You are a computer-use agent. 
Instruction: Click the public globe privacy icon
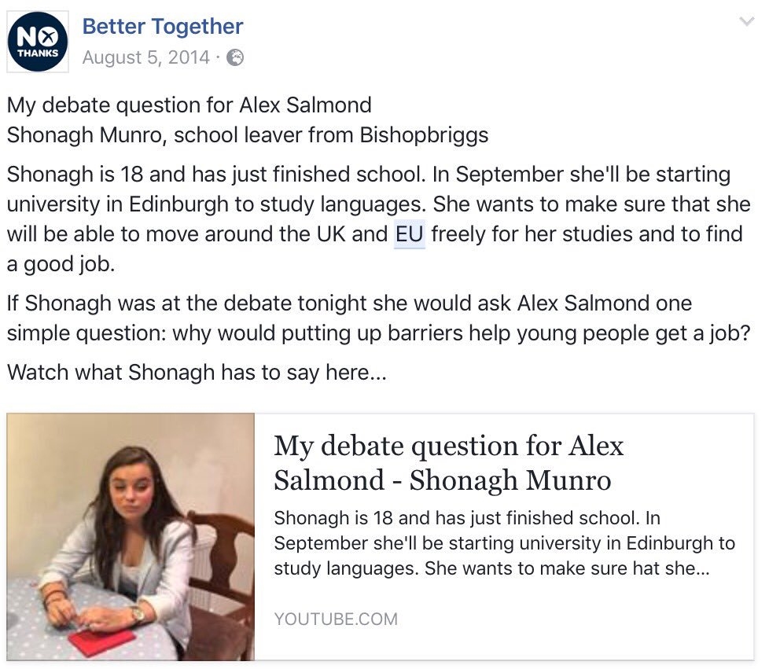pos(235,58)
